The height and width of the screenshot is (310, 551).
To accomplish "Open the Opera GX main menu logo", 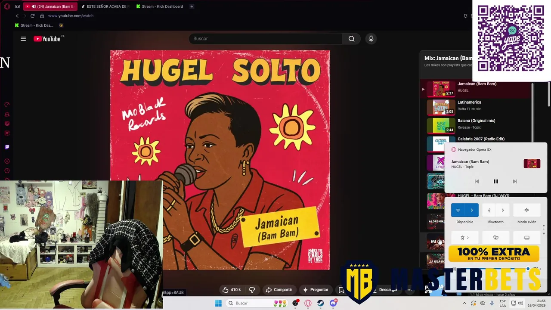I will pos(7,6).
